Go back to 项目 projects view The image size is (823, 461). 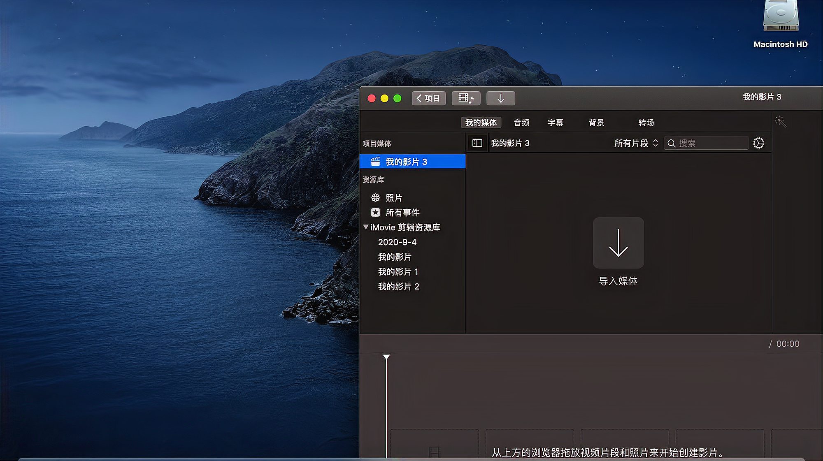(428, 98)
